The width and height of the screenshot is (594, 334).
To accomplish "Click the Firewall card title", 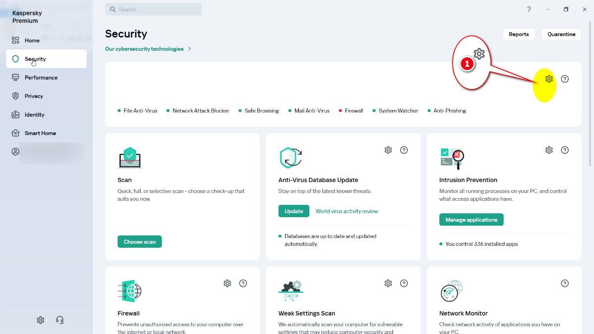I will pos(129,313).
